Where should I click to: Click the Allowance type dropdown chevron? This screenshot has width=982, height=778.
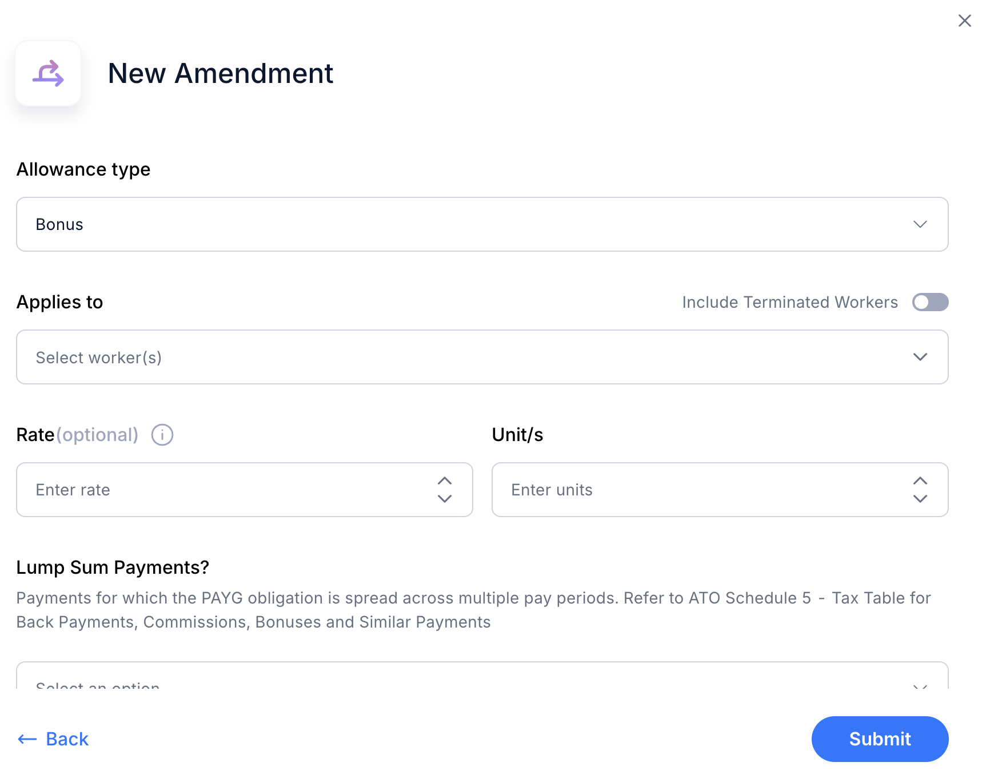point(920,224)
